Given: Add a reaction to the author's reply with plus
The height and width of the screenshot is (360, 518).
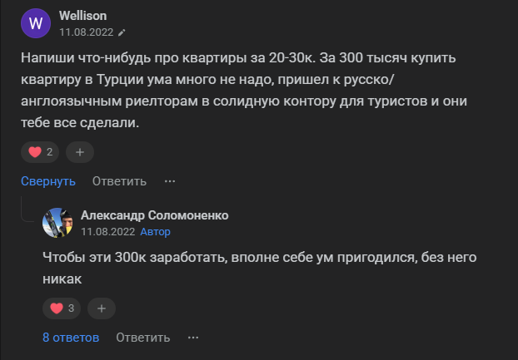Looking at the screenshot, I should pos(102,308).
